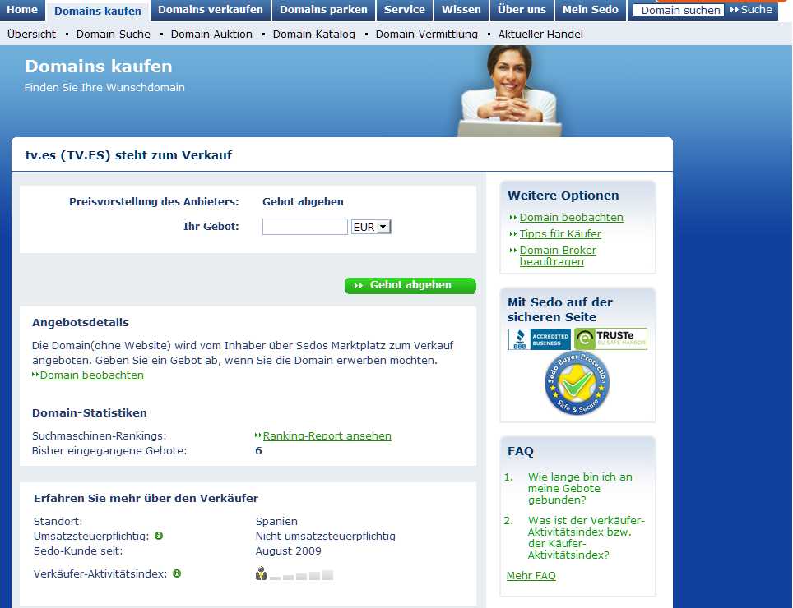The image size is (793, 608).
Task: Open the Ranking-Report ansehen link
Action: coord(327,435)
